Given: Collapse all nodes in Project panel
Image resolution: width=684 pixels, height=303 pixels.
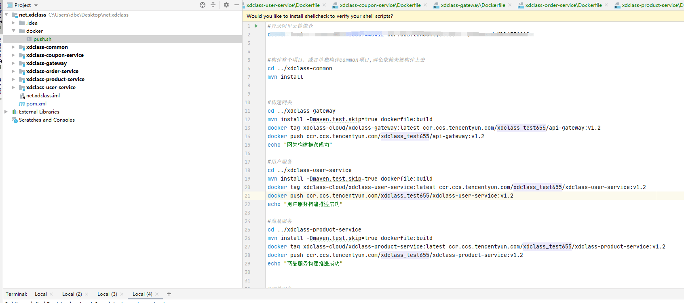Looking at the screenshot, I should click(213, 5).
